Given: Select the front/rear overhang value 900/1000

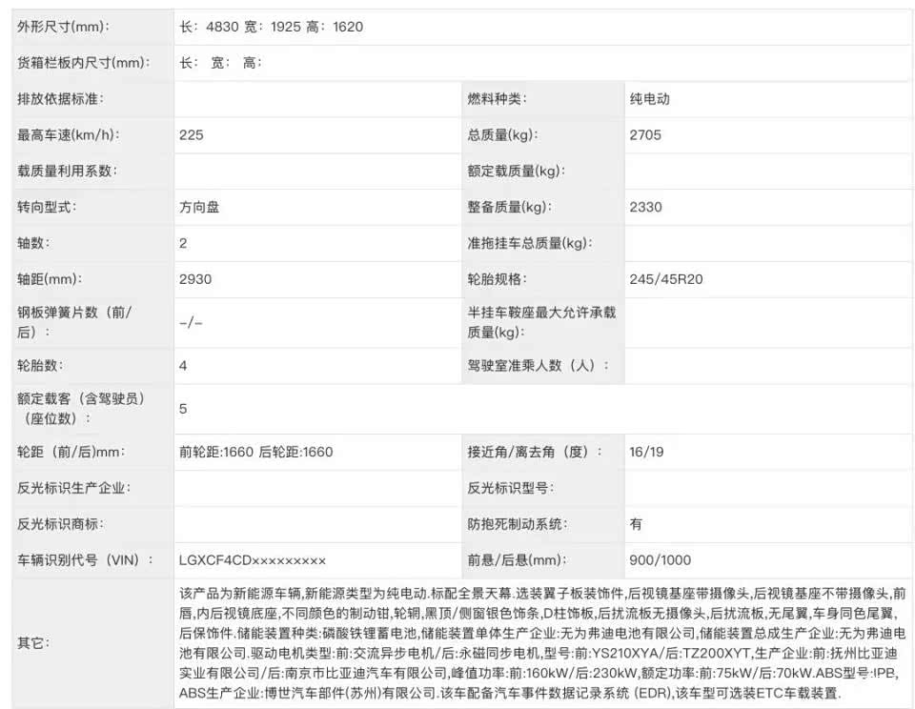Looking at the screenshot, I should coord(660,559).
